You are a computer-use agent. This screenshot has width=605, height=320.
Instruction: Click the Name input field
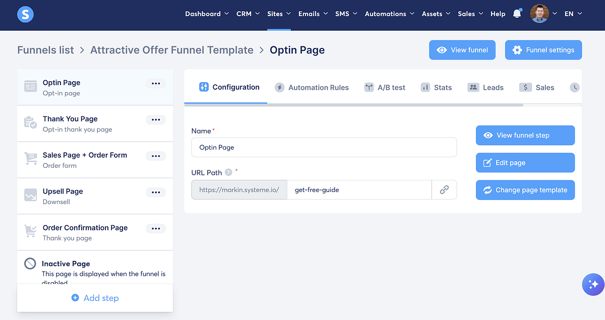tap(324, 147)
